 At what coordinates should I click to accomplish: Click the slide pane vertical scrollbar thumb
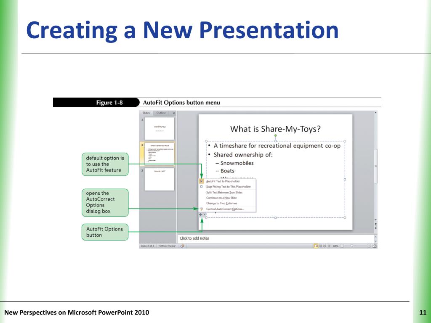point(375,166)
